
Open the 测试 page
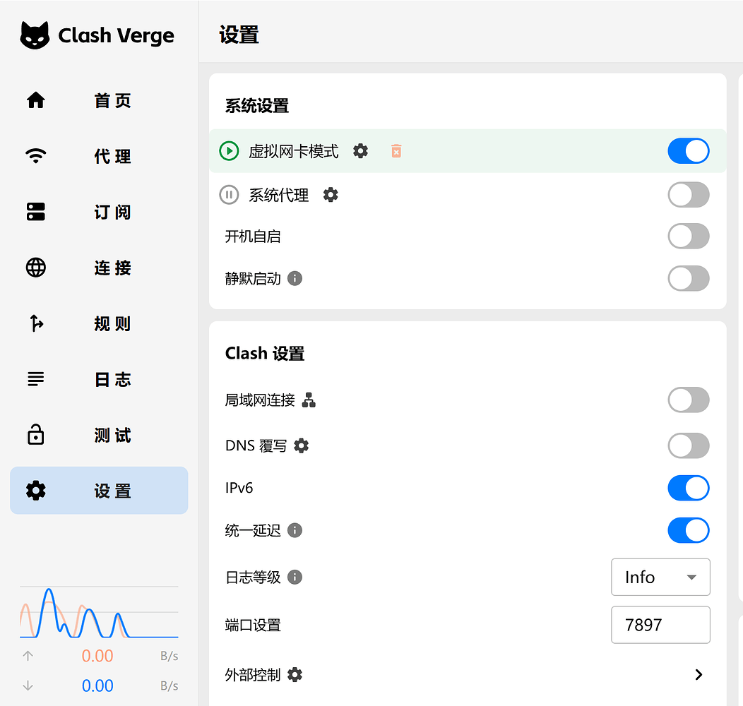point(99,434)
